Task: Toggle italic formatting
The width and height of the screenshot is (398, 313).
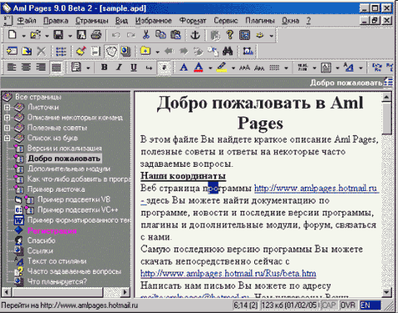Action: click(x=119, y=67)
